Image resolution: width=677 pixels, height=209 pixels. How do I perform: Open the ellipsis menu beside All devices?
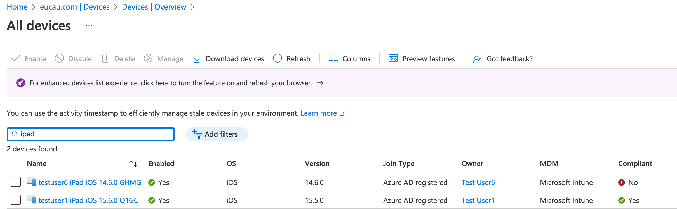[89, 26]
